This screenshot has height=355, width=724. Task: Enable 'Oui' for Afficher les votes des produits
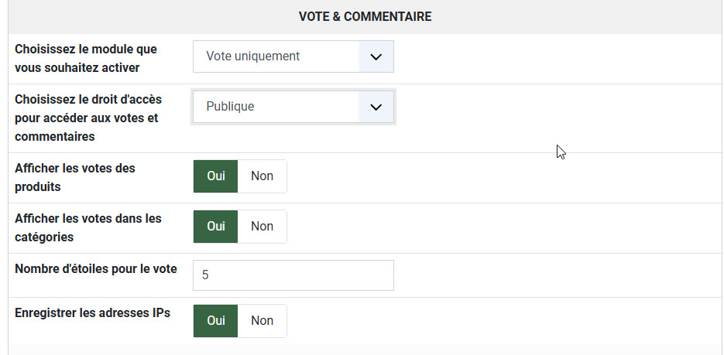pyautogui.click(x=215, y=176)
